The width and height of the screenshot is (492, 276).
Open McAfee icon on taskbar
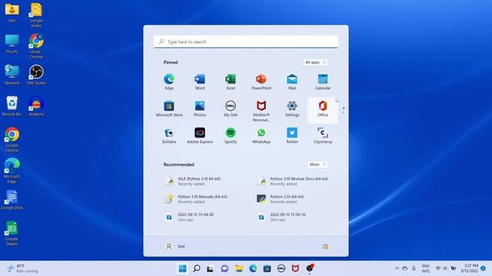click(295, 268)
